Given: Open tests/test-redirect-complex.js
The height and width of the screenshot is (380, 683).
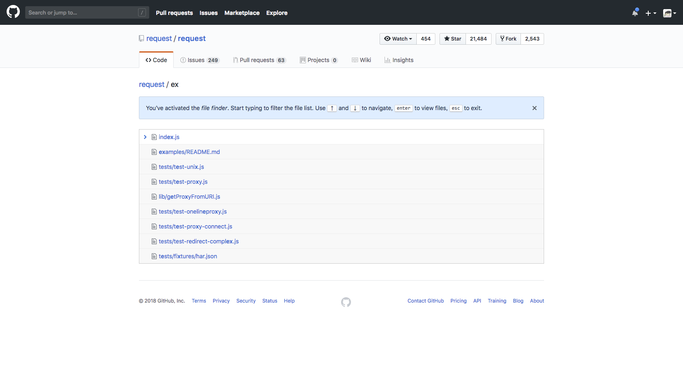Looking at the screenshot, I should pyautogui.click(x=199, y=241).
